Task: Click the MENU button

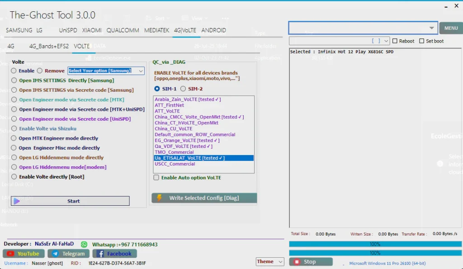Action: [x=451, y=28]
